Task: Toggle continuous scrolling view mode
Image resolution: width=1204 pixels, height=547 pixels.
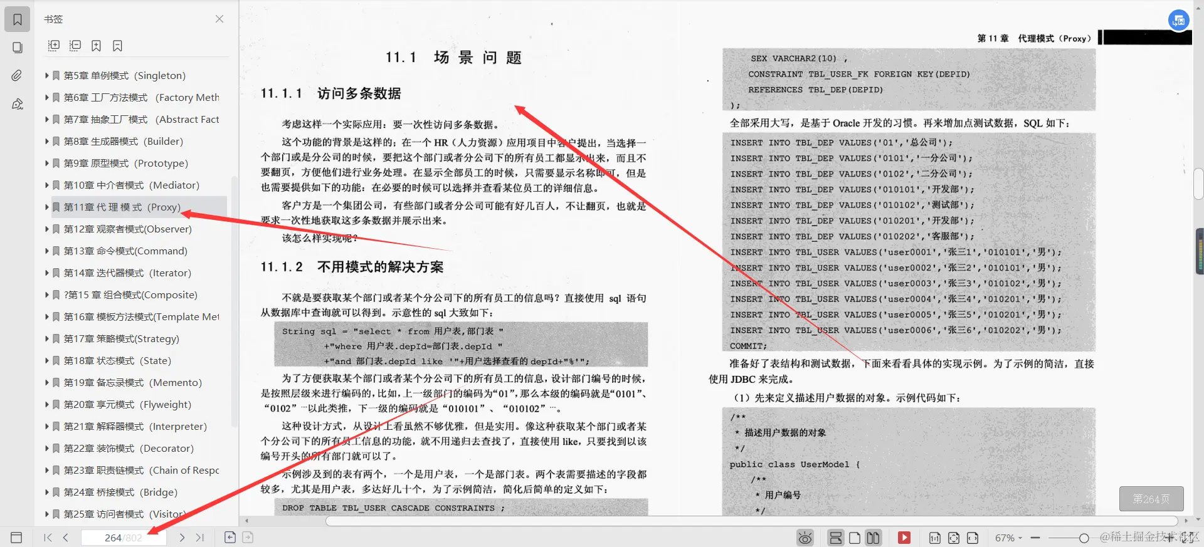Action: (835, 538)
